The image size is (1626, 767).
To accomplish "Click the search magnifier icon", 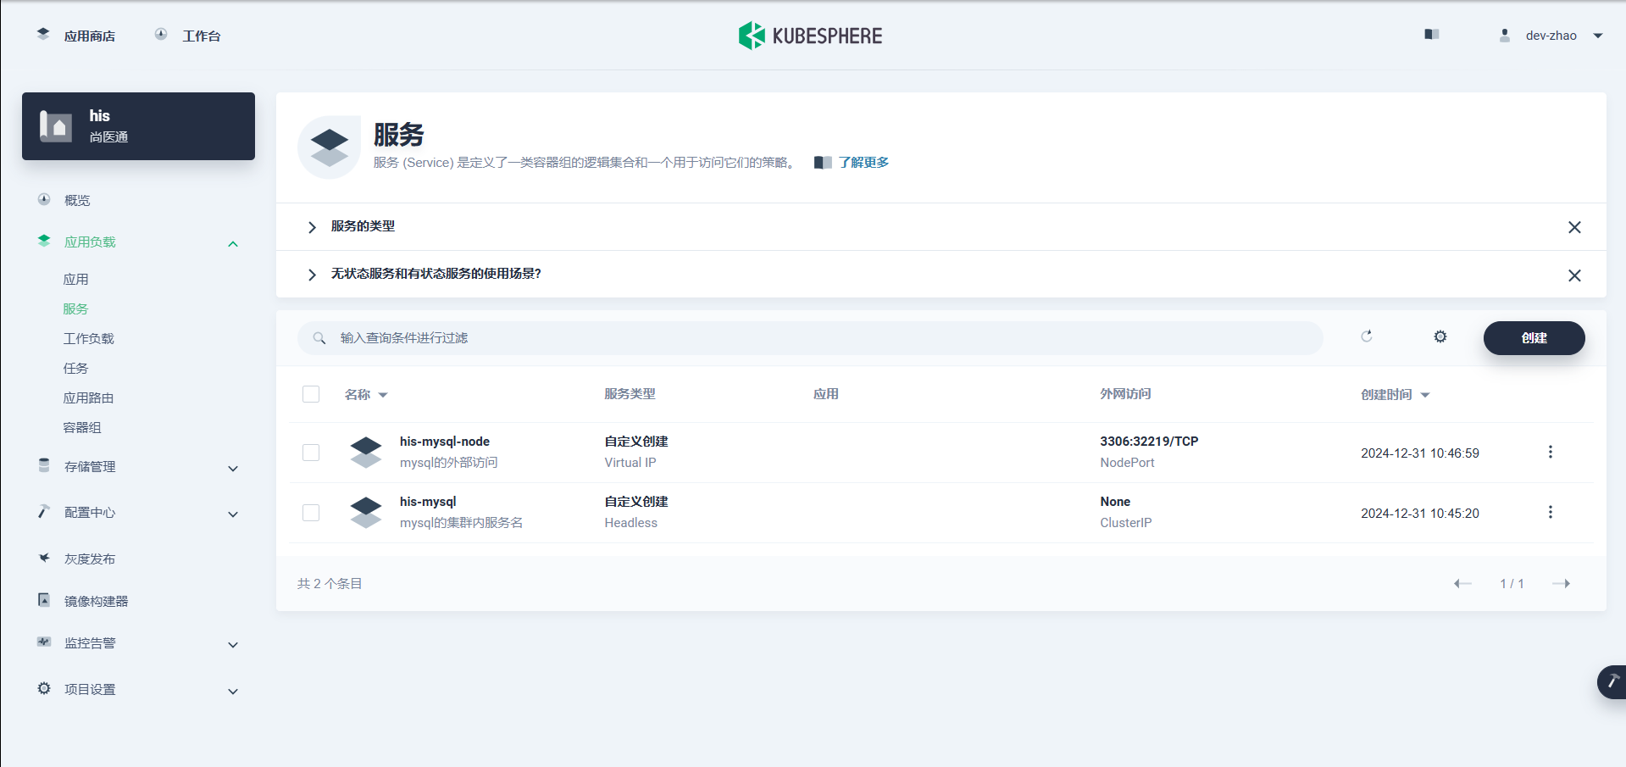I will [319, 338].
